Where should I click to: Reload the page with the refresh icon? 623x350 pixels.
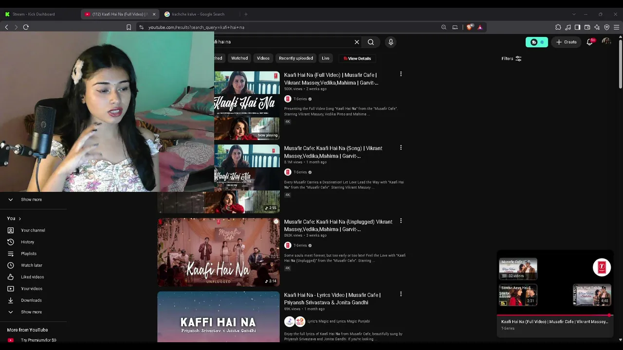tap(26, 27)
